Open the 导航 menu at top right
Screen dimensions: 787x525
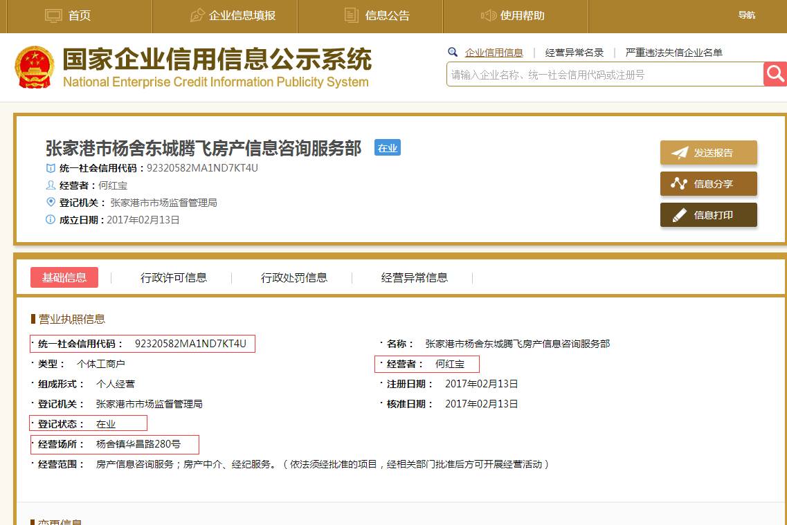coord(746,15)
